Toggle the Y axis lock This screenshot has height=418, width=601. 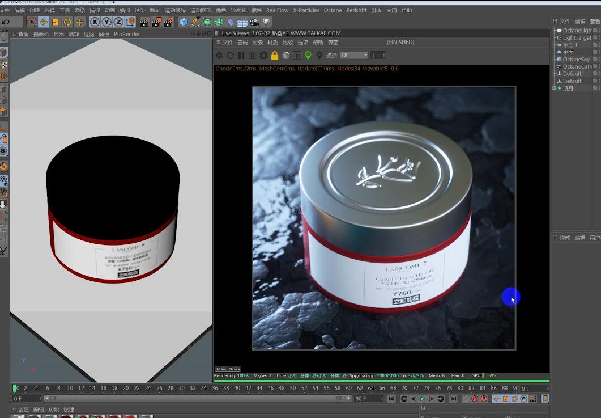[x=106, y=22]
